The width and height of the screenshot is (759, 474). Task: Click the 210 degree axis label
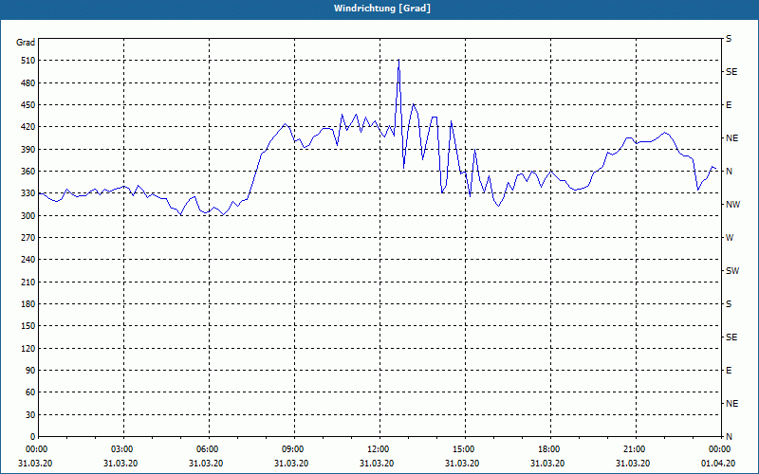click(x=28, y=282)
